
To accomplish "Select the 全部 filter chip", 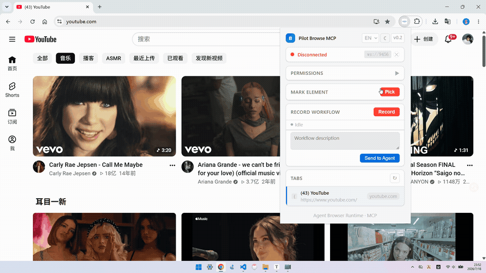I will (43, 58).
